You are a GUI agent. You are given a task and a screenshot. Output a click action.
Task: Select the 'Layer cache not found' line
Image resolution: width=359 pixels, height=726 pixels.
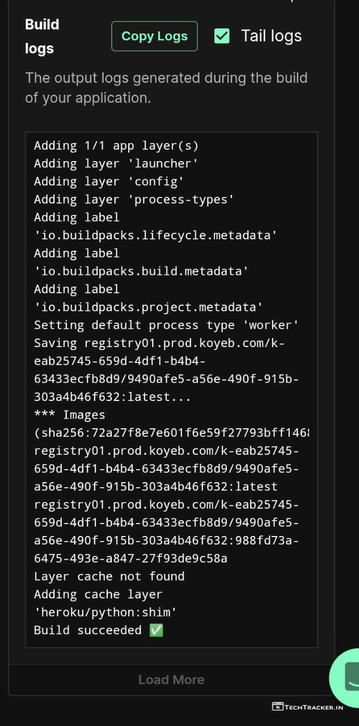click(109, 576)
